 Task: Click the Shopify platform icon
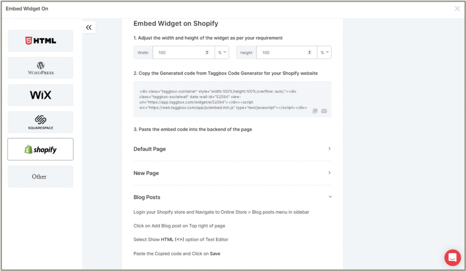[x=40, y=149]
